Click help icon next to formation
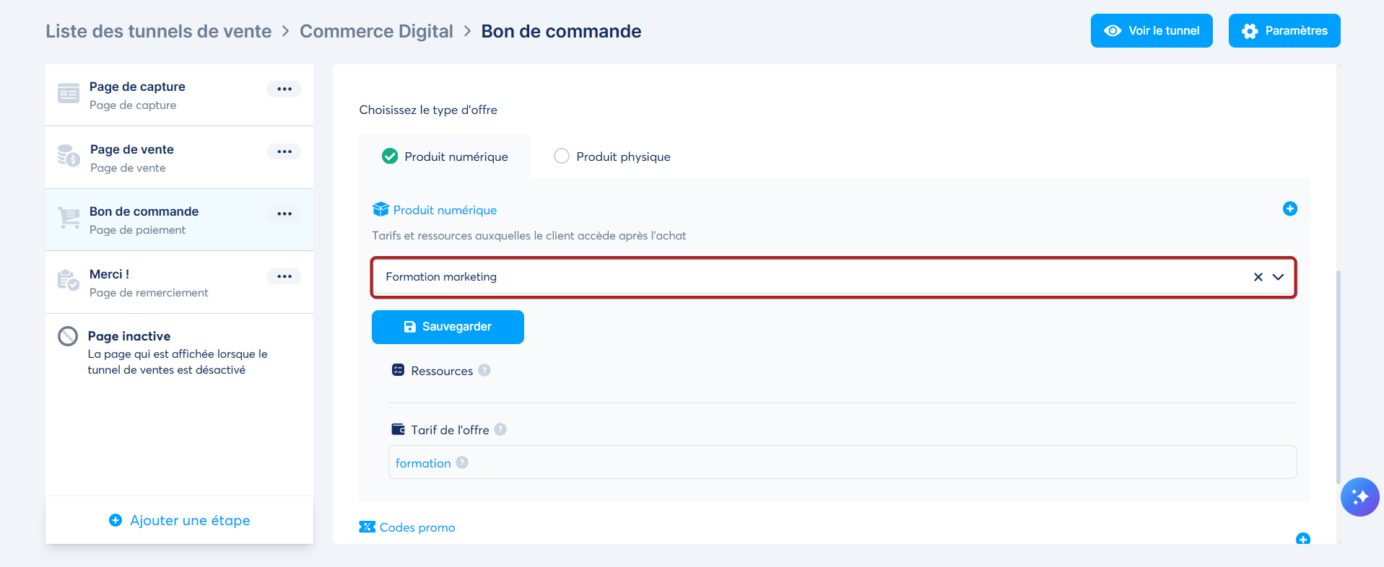 (x=462, y=462)
